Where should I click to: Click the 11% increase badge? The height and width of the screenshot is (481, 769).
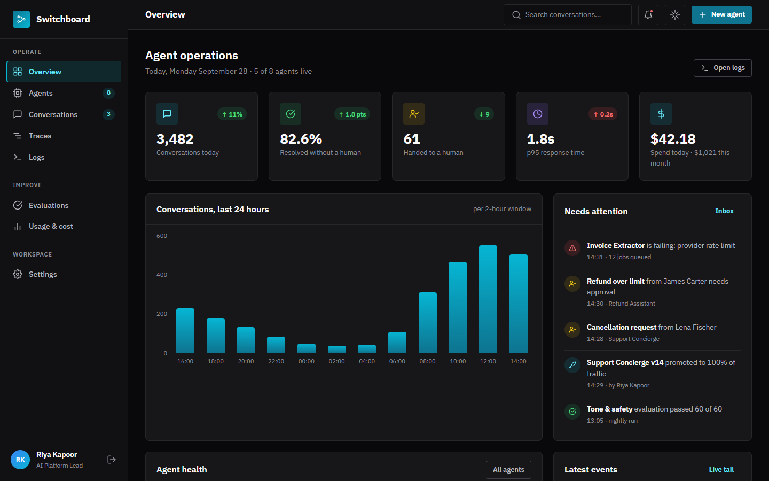point(232,114)
